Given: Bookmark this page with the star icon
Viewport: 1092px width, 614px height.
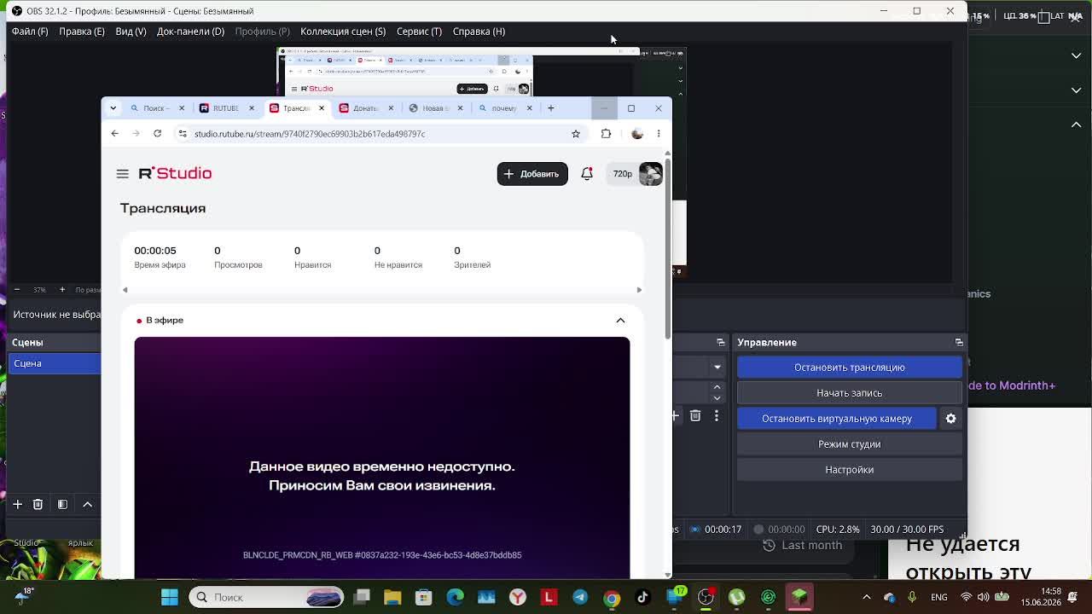Looking at the screenshot, I should coord(576,134).
